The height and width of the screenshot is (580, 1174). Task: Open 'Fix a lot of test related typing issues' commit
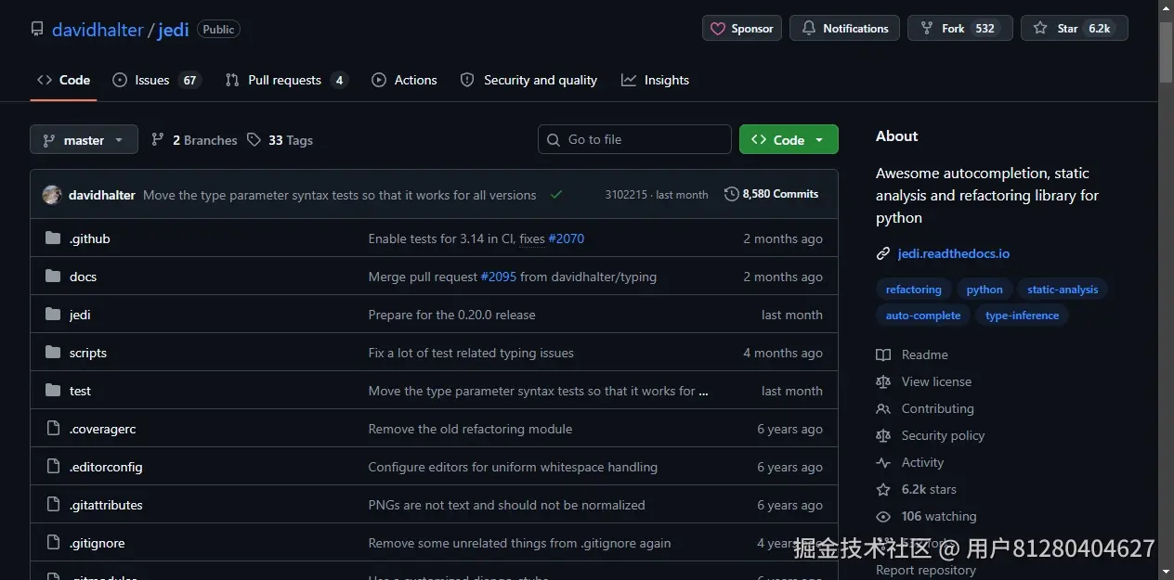[471, 353]
